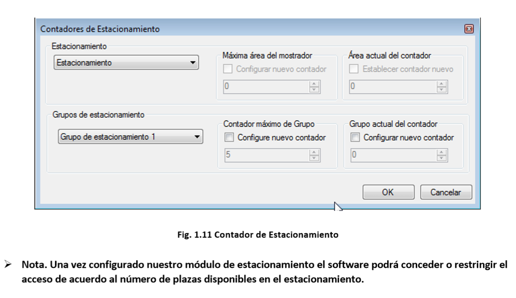Toggle the Establecer contador nuevo checkbox

tap(354, 69)
